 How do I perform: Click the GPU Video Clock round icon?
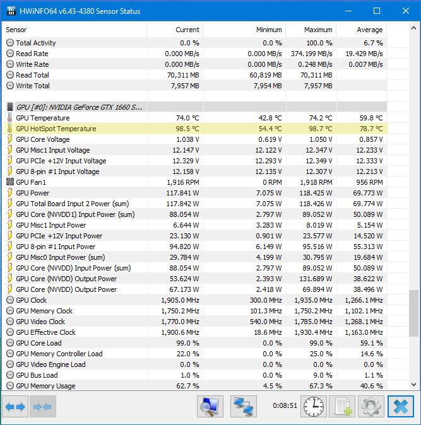click(x=9, y=321)
